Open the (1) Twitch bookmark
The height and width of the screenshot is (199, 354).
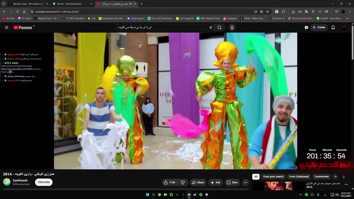(25, 19)
